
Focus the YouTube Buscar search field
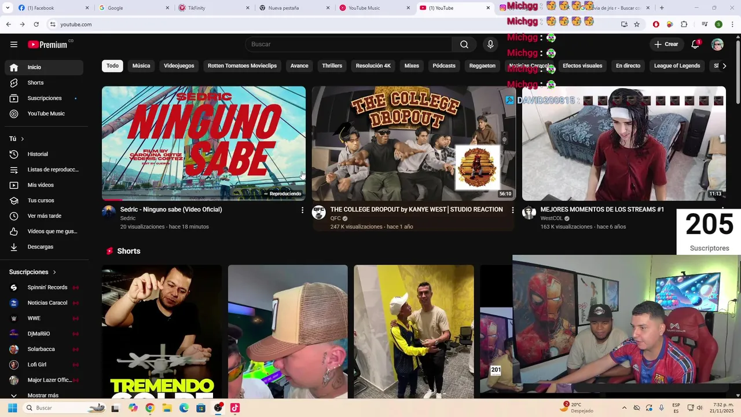349,45
